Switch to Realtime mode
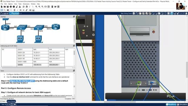188x106 pixels. pyautogui.click(x=171, y=105)
